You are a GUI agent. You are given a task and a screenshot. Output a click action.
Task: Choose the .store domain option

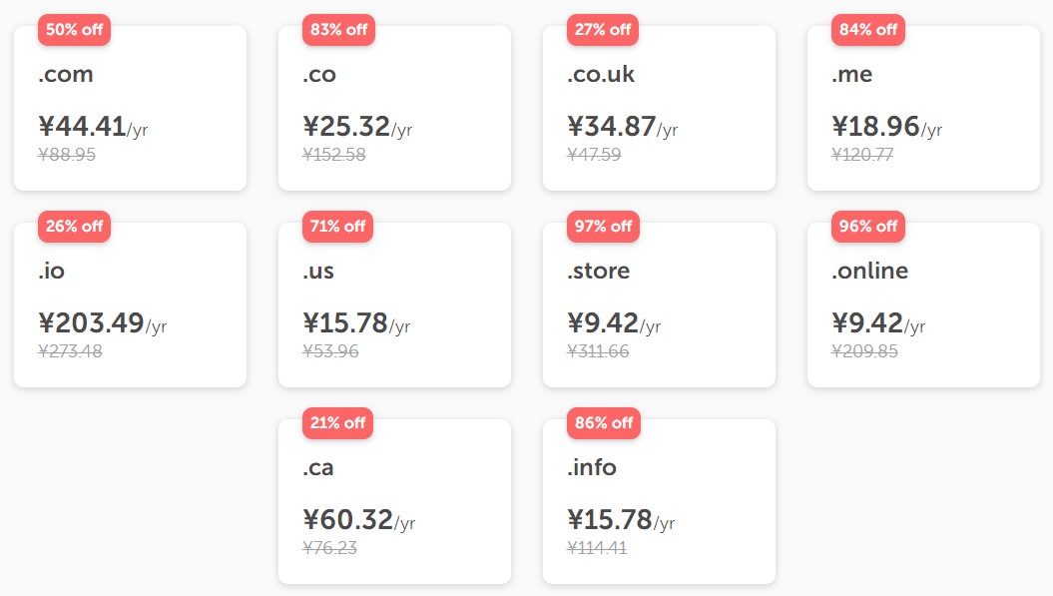[x=659, y=304]
